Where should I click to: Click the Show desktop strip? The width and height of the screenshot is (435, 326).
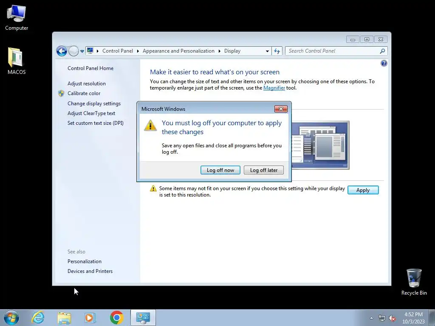coord(432,318)
